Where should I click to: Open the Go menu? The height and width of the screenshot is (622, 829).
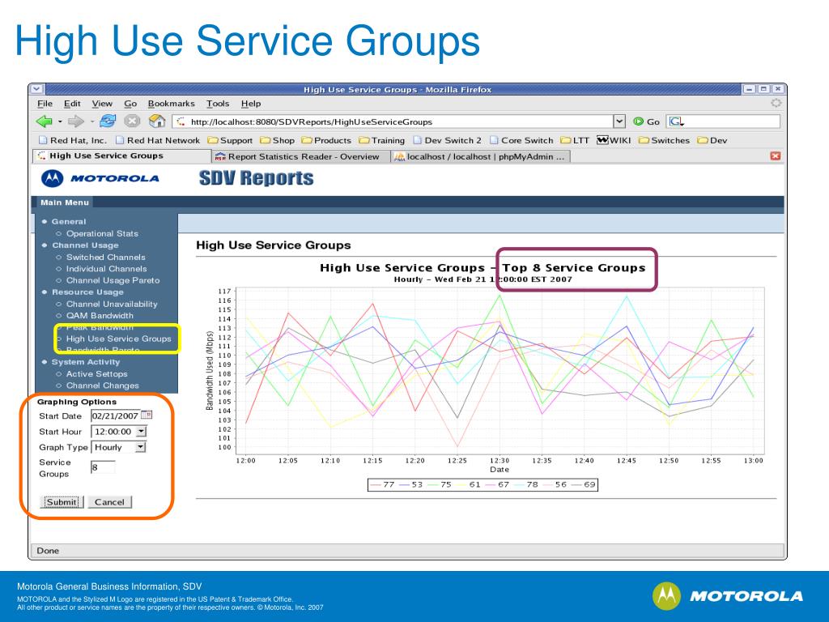click(x=130, y=104)
